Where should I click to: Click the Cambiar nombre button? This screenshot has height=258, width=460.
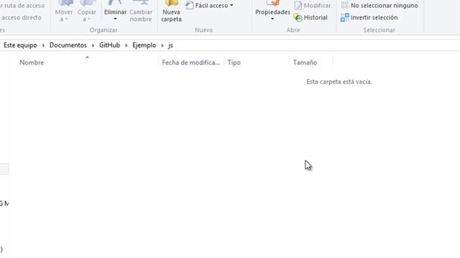coord(141,11)
